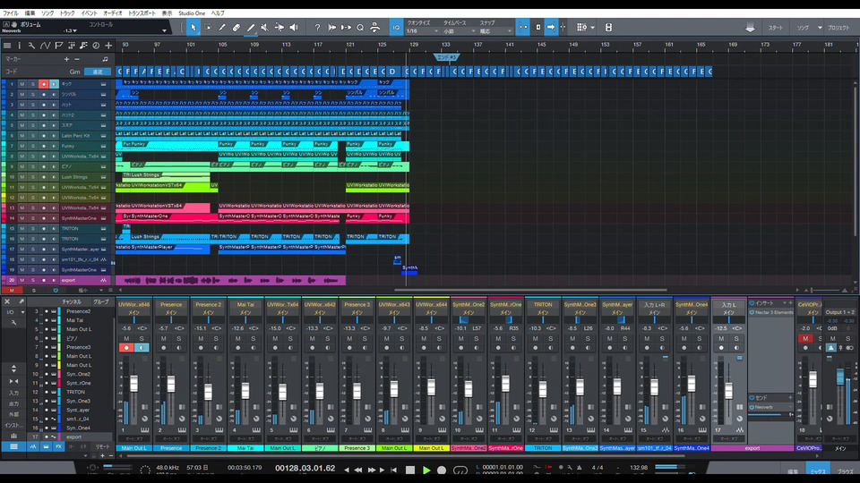860x483 pixels.
Task: Toggle the loop button in transport
Action: [x=460, y=470]
